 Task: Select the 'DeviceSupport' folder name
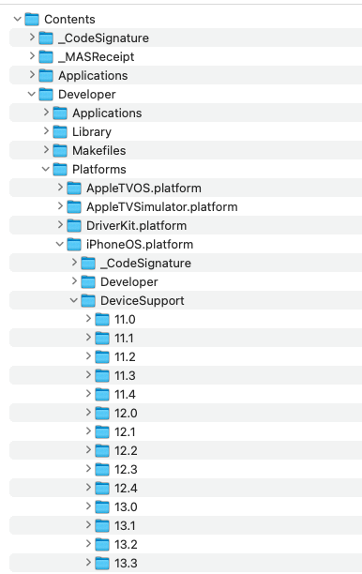(x=142, y=300)
